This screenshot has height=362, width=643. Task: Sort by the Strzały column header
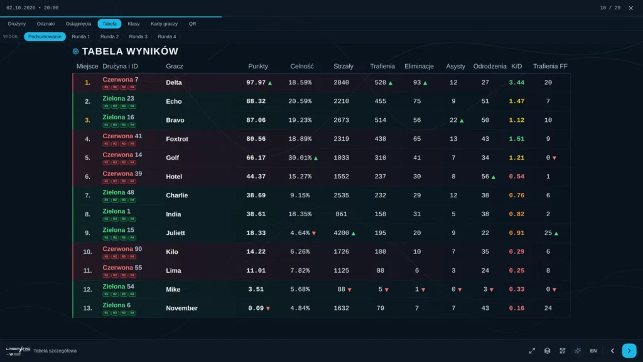click(343, 66)
